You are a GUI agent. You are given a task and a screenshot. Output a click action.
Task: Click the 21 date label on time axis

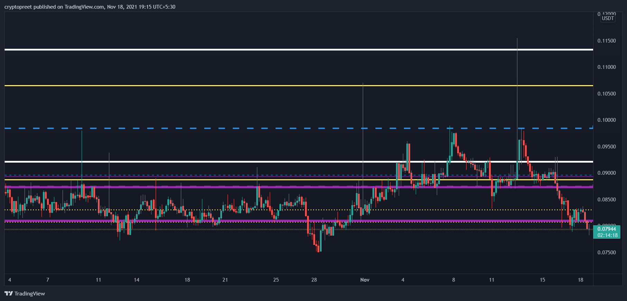click(225, 280)
